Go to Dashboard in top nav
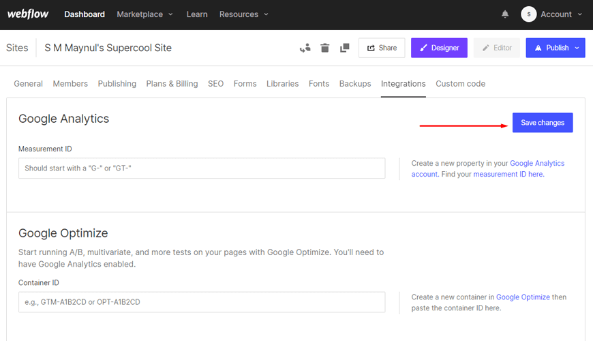The image size is (593, 341). (85, 14)
